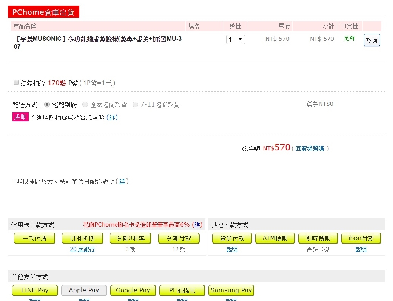Pay with Pi 拍錢包
393x301 pixels.
pos(182,290)
